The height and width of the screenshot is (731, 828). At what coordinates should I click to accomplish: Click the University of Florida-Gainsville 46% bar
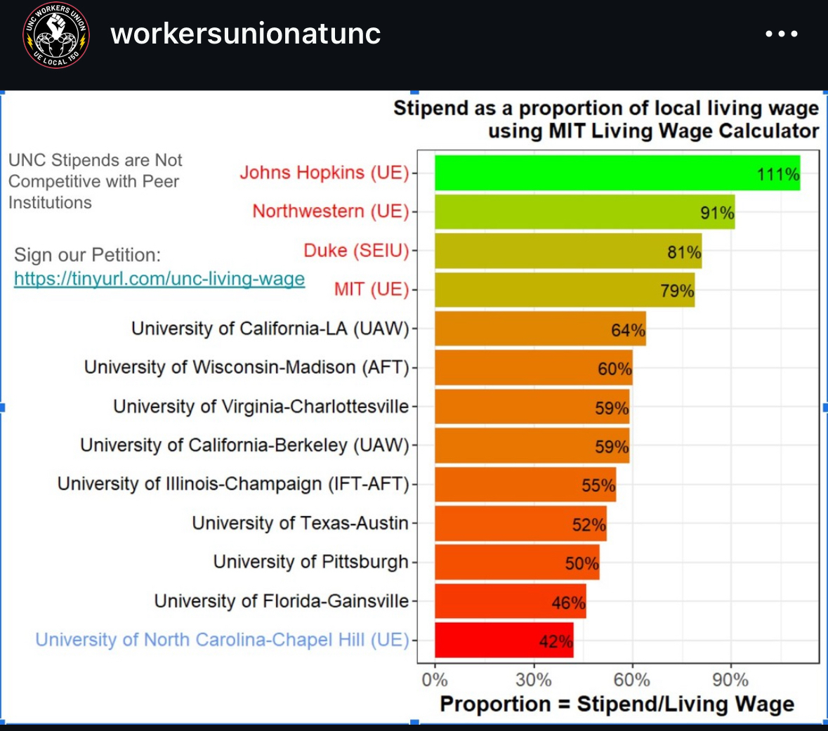pos(510,602)
